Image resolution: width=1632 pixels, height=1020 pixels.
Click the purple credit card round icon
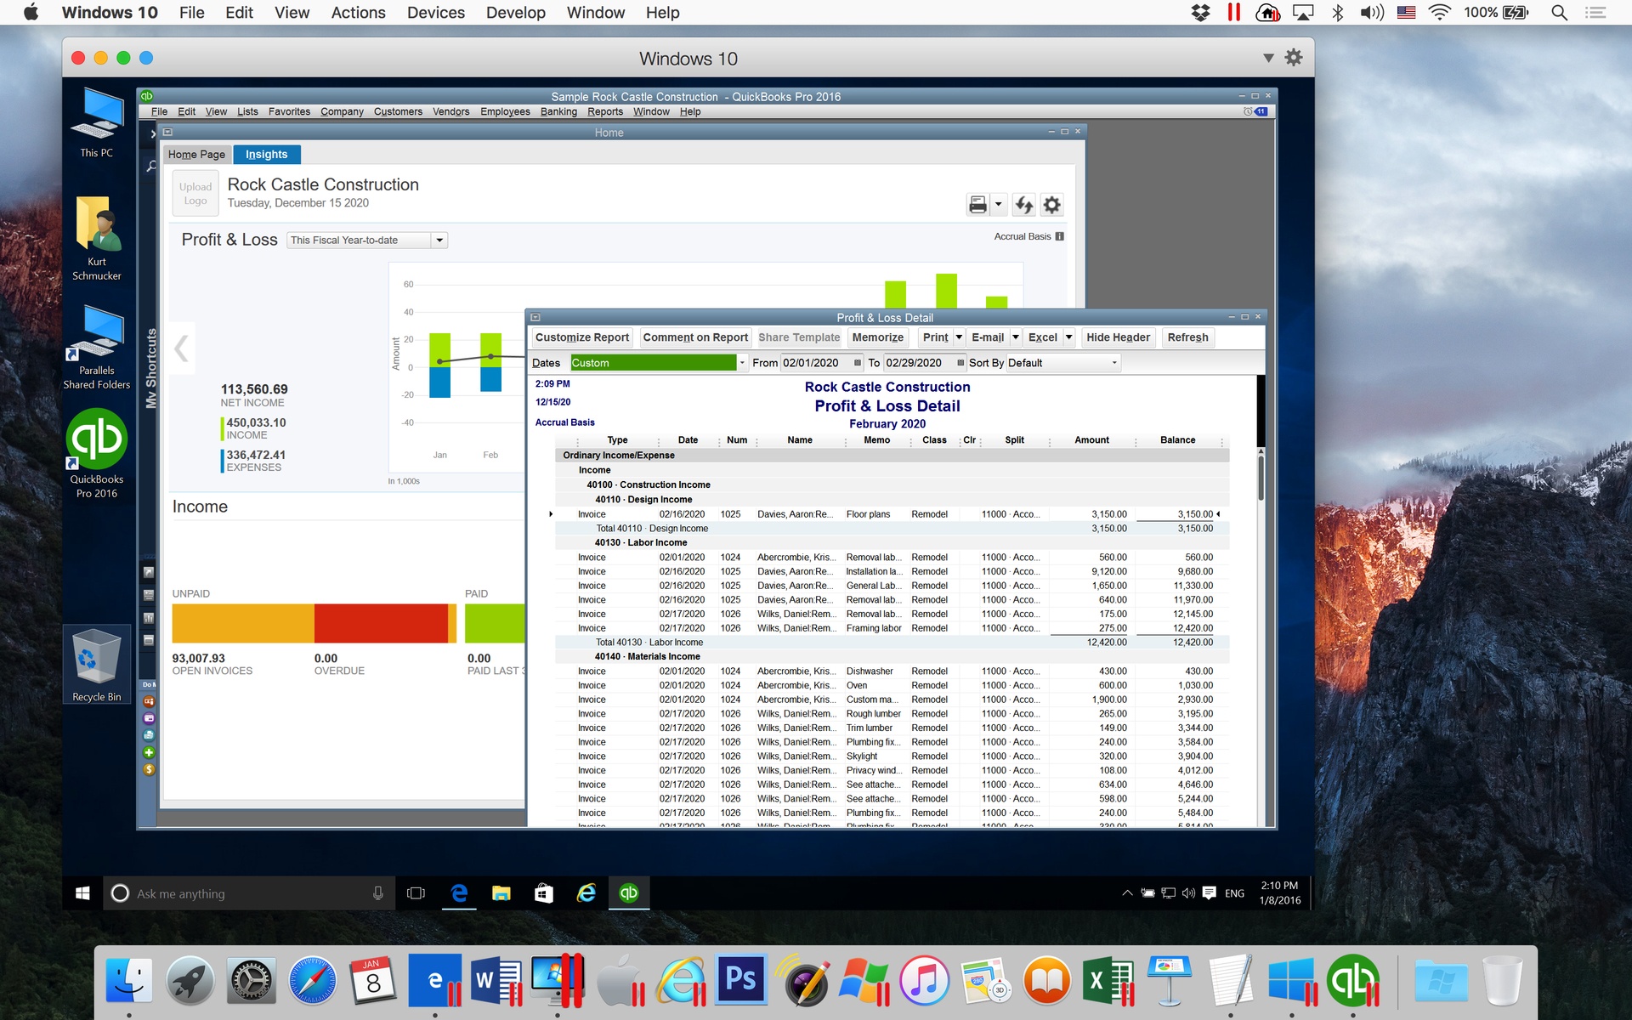pos(149,718)
